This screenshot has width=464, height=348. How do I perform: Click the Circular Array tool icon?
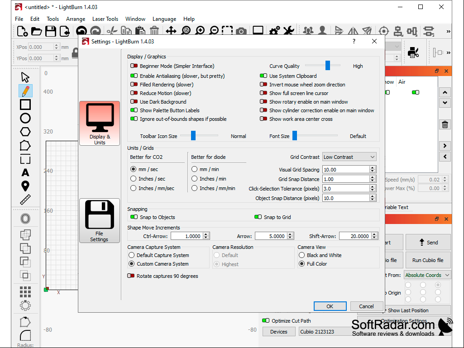[x=25, y=305]
